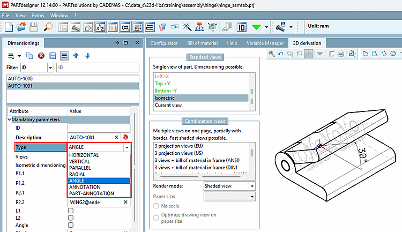Select the Isometric standard view
The image size is (402, 232).
click(x=201, y=98)
